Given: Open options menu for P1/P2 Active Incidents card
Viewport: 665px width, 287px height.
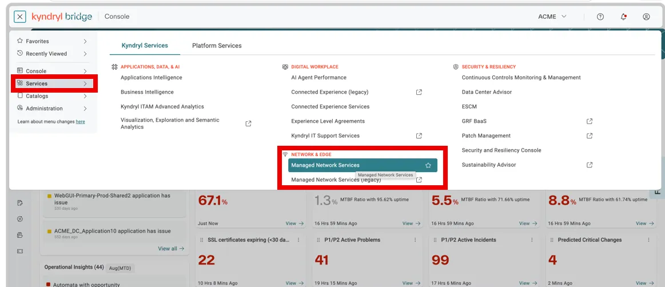Looking at the screenshot, I should (532, 240).
